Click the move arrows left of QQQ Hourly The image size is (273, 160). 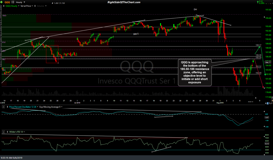point(4,6)
